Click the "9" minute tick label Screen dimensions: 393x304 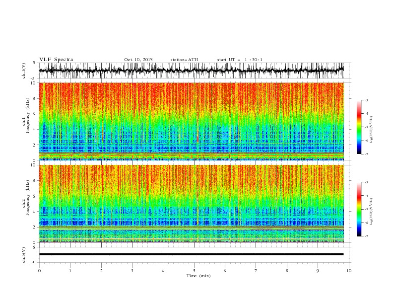coord(318,271)
